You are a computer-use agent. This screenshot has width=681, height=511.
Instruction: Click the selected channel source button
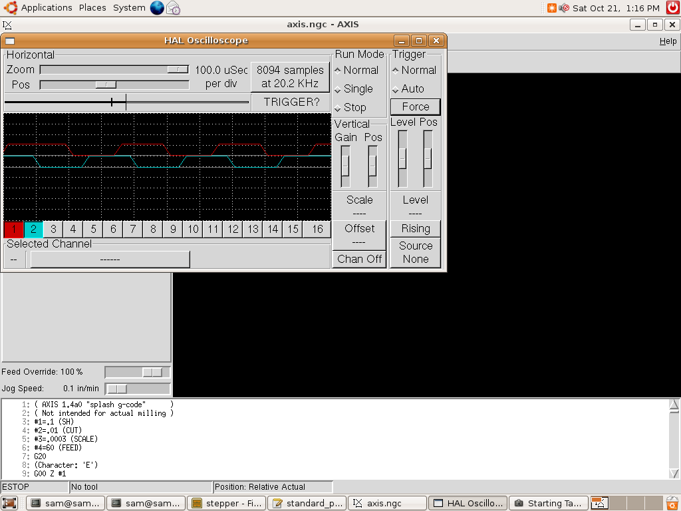tap(110, 259)
